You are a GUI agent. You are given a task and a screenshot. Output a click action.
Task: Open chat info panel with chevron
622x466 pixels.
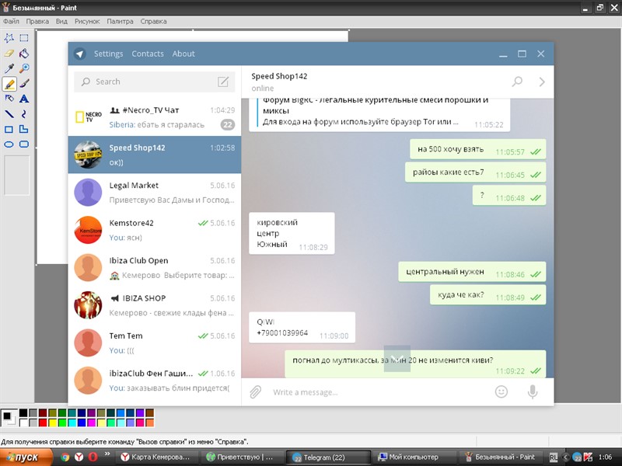tap(542, 82)
